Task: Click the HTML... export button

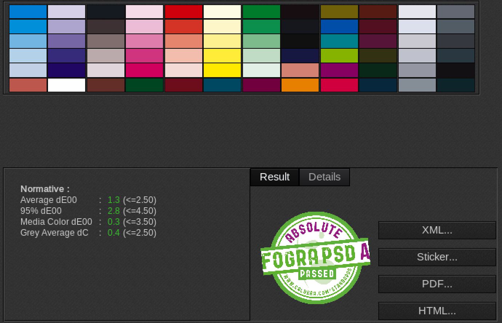Action: 437,311
